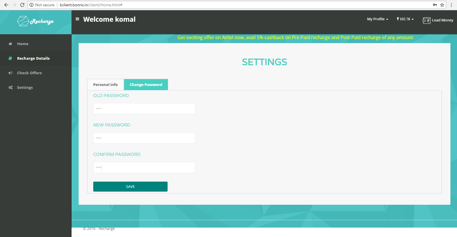Click the Check Offers megaphone icon

(x=10, y=73)
